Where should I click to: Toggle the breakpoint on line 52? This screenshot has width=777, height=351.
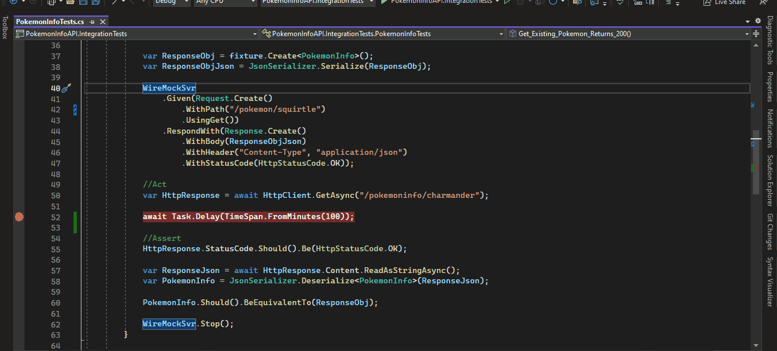[19, 217]
